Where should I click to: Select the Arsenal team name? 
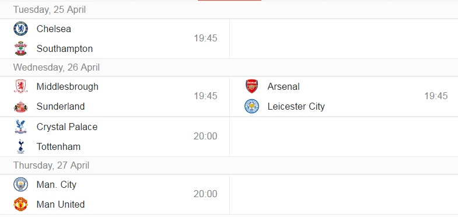[x=284, y=86]
